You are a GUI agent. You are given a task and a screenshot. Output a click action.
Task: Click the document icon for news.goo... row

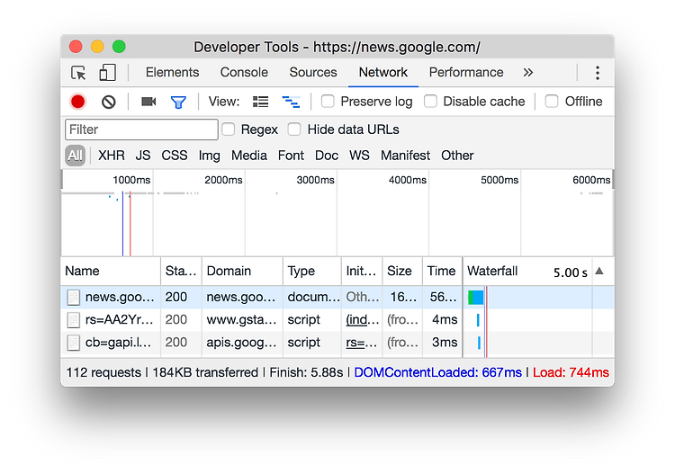74,297
